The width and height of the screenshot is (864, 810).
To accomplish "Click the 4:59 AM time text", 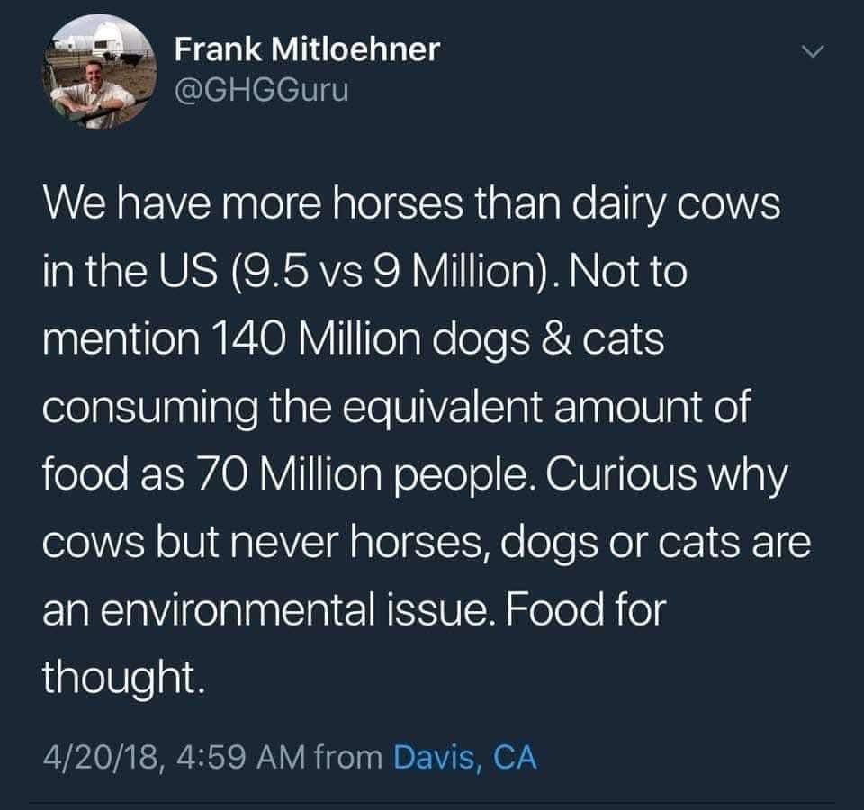I will 242,757.
